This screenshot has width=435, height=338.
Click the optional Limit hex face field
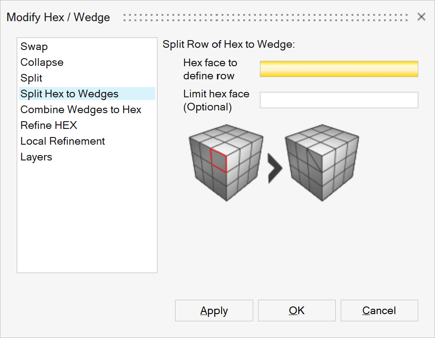click(339, 100)
